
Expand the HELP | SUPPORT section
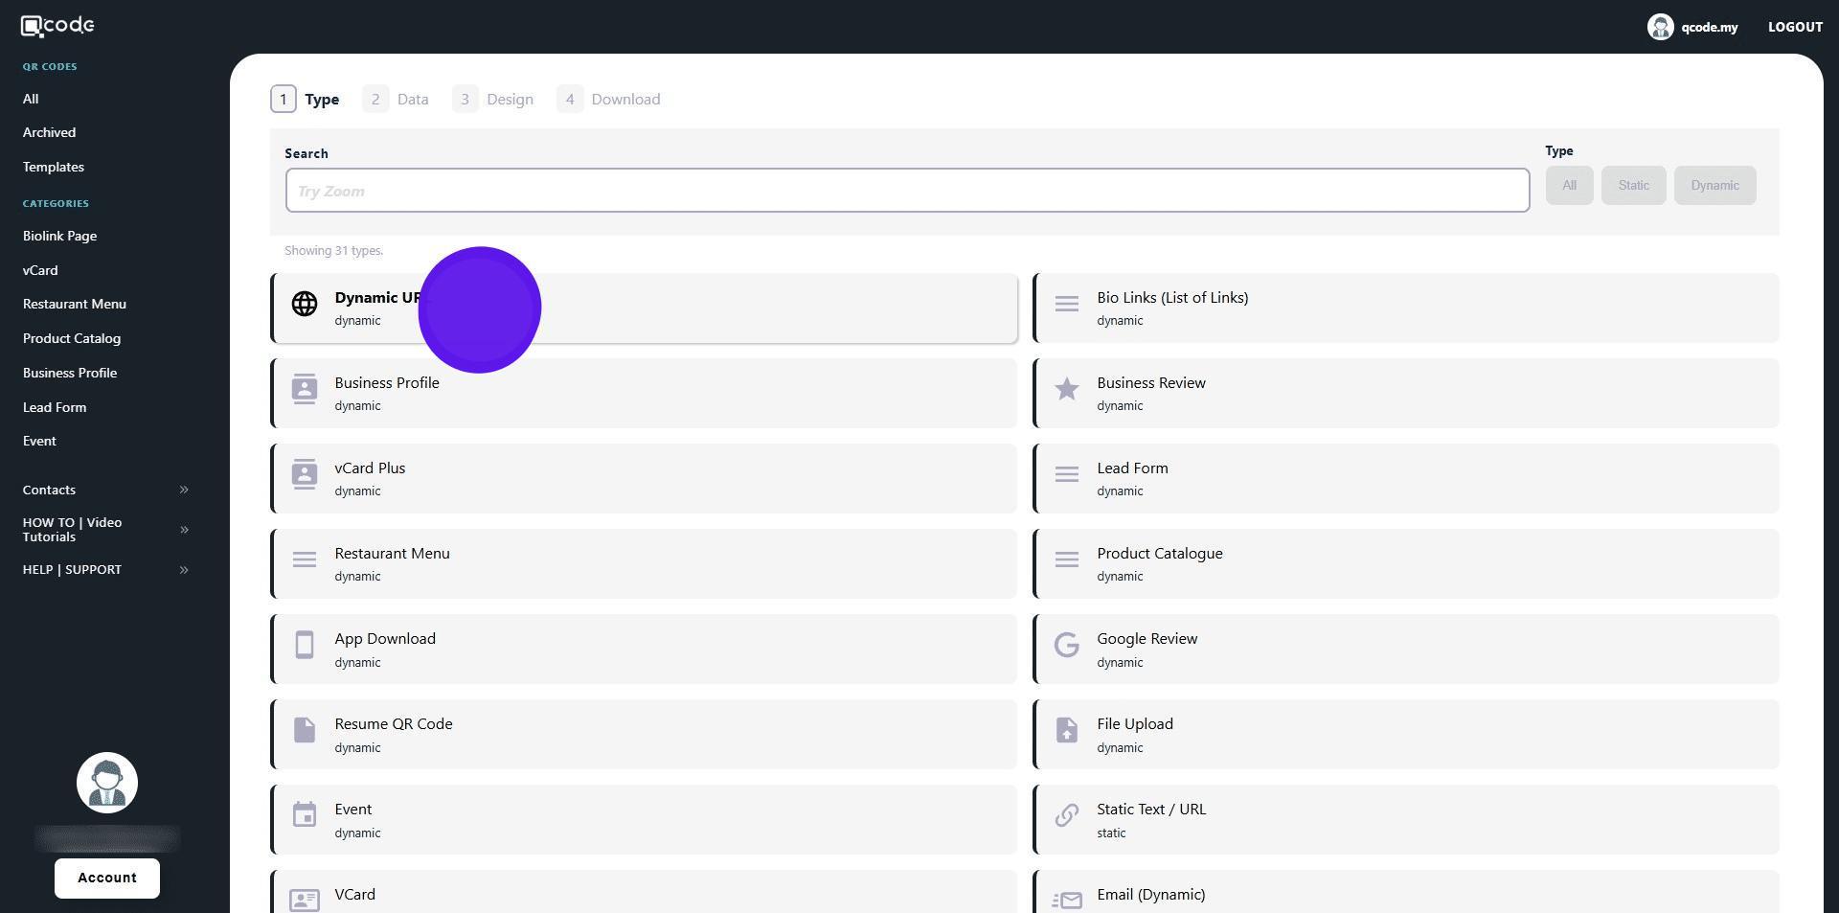[105, 570]
